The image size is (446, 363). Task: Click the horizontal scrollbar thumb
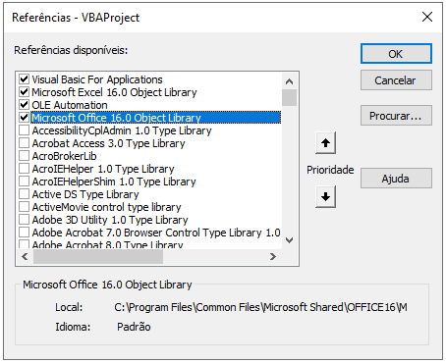[x=98, y=257]
